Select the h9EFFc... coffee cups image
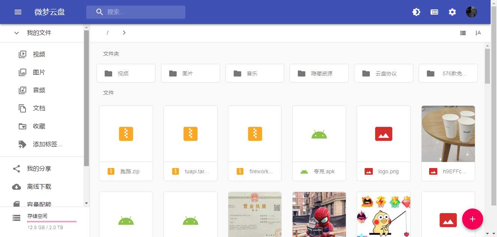 tap(448, 143)
